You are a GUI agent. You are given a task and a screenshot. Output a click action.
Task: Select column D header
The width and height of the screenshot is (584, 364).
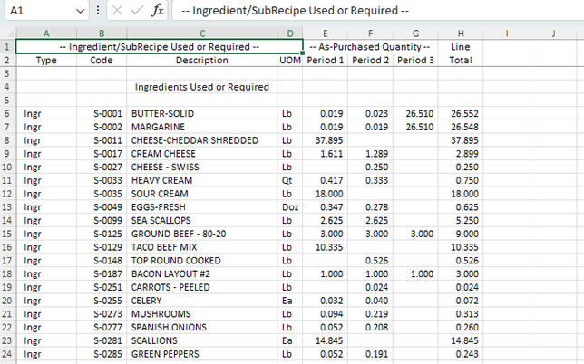pyautogui.click(x=290, y=34)
